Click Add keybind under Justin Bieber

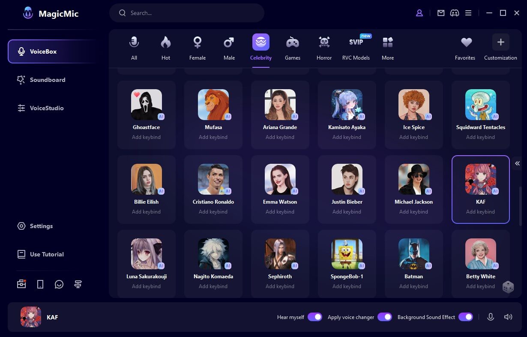347,212
